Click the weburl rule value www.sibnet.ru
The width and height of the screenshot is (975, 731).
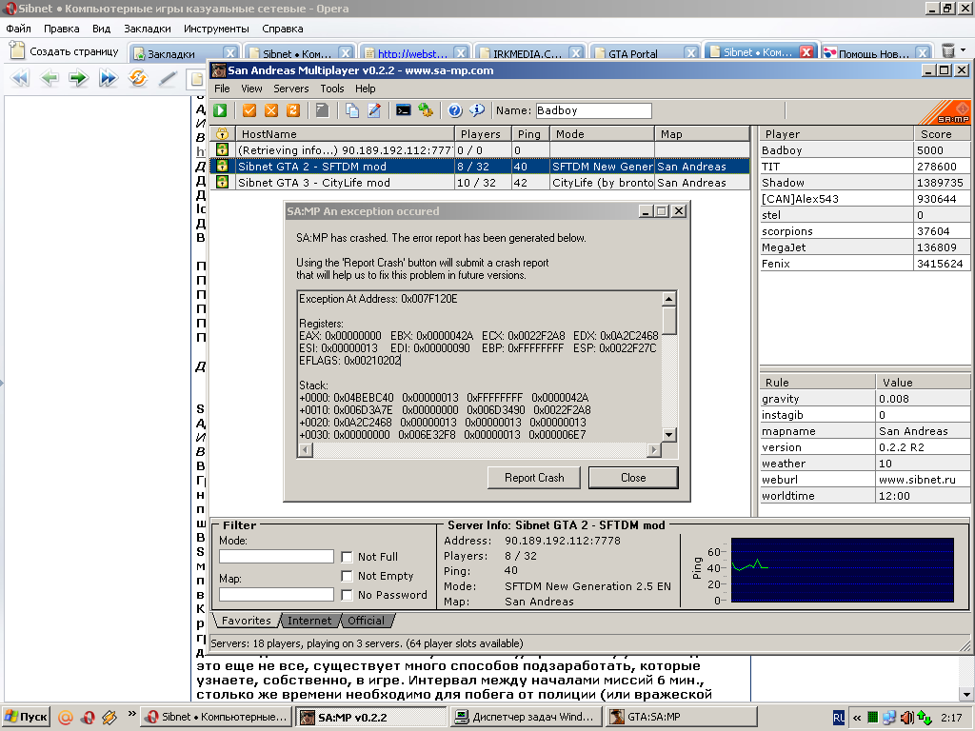917,480
